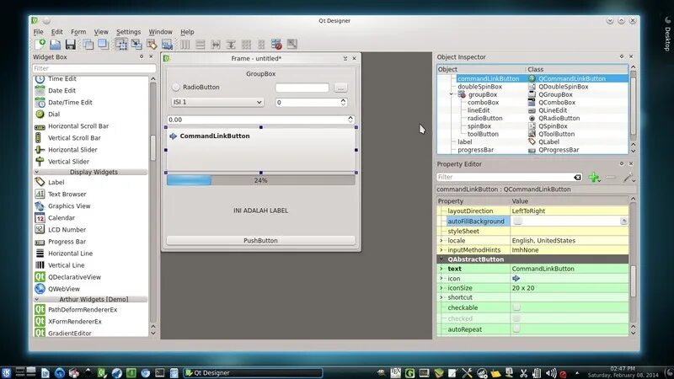Increment the spin box showing 0

[343, 100]
